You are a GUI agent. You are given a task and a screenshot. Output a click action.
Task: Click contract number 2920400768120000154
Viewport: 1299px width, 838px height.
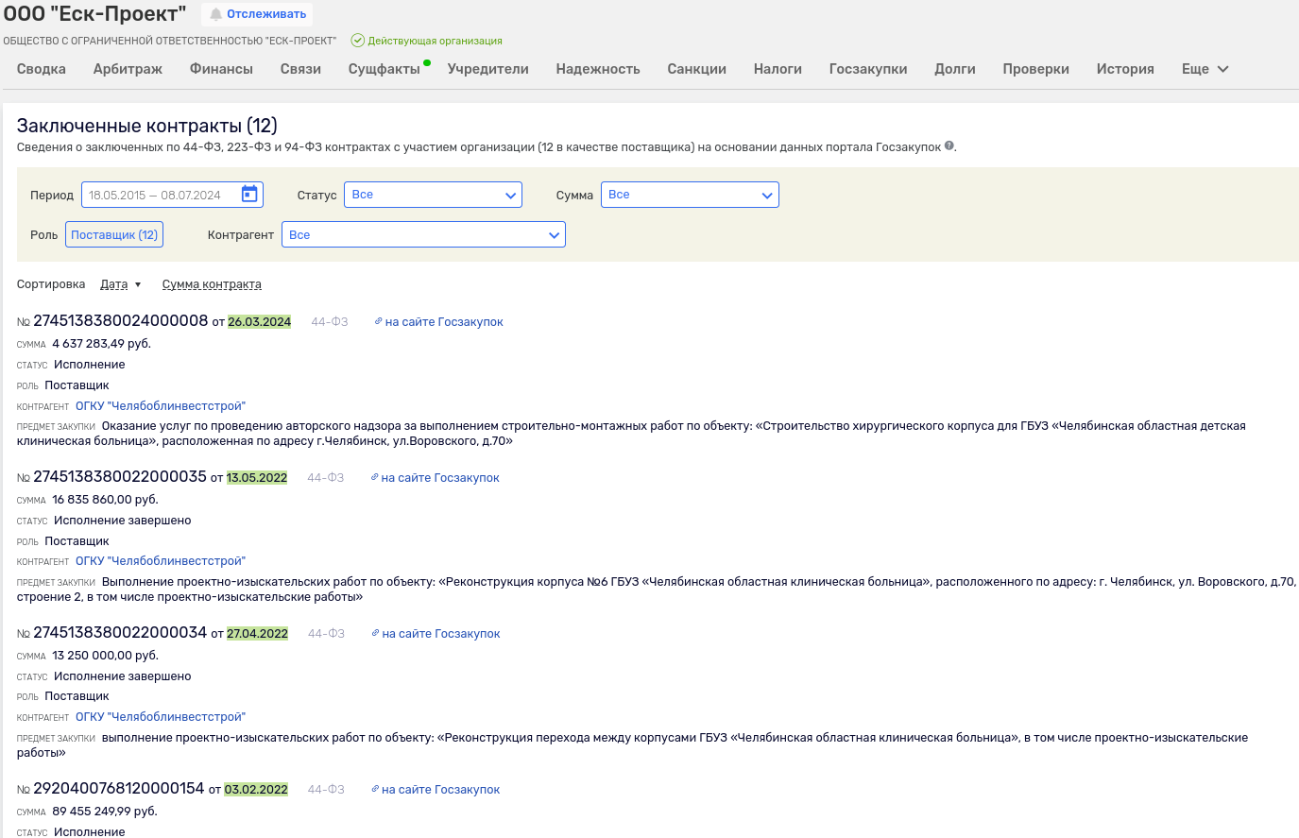[x=119, y=789]
